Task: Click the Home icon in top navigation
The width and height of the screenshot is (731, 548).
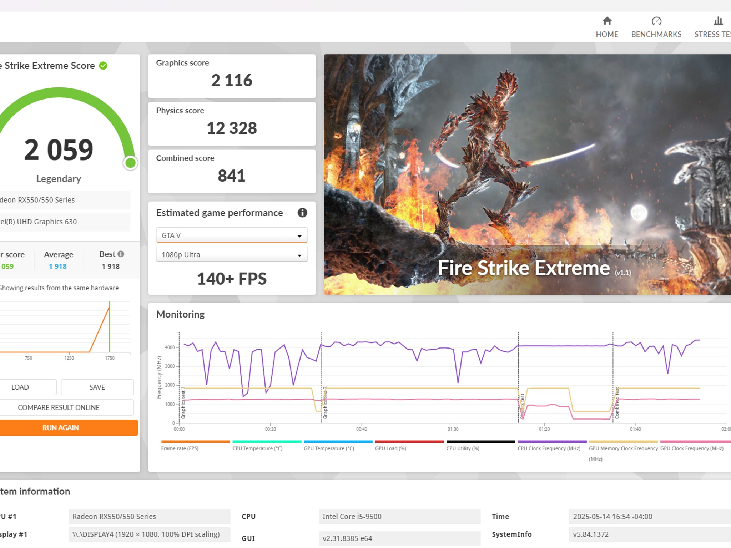Action: 607,21
